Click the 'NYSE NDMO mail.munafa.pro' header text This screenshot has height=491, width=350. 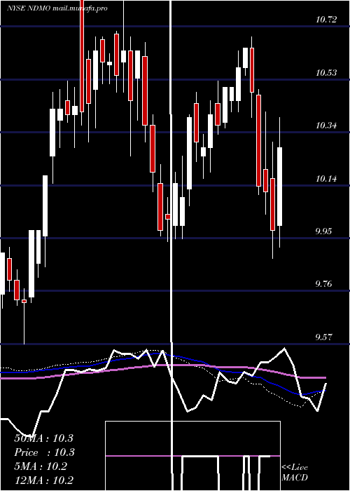pos(57,8)
